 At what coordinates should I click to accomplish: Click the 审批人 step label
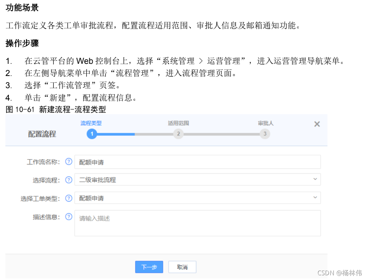266,123
